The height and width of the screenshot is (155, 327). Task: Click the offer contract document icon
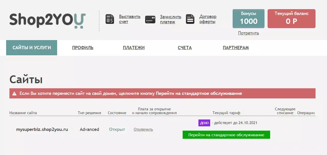(x=190, y=19)
